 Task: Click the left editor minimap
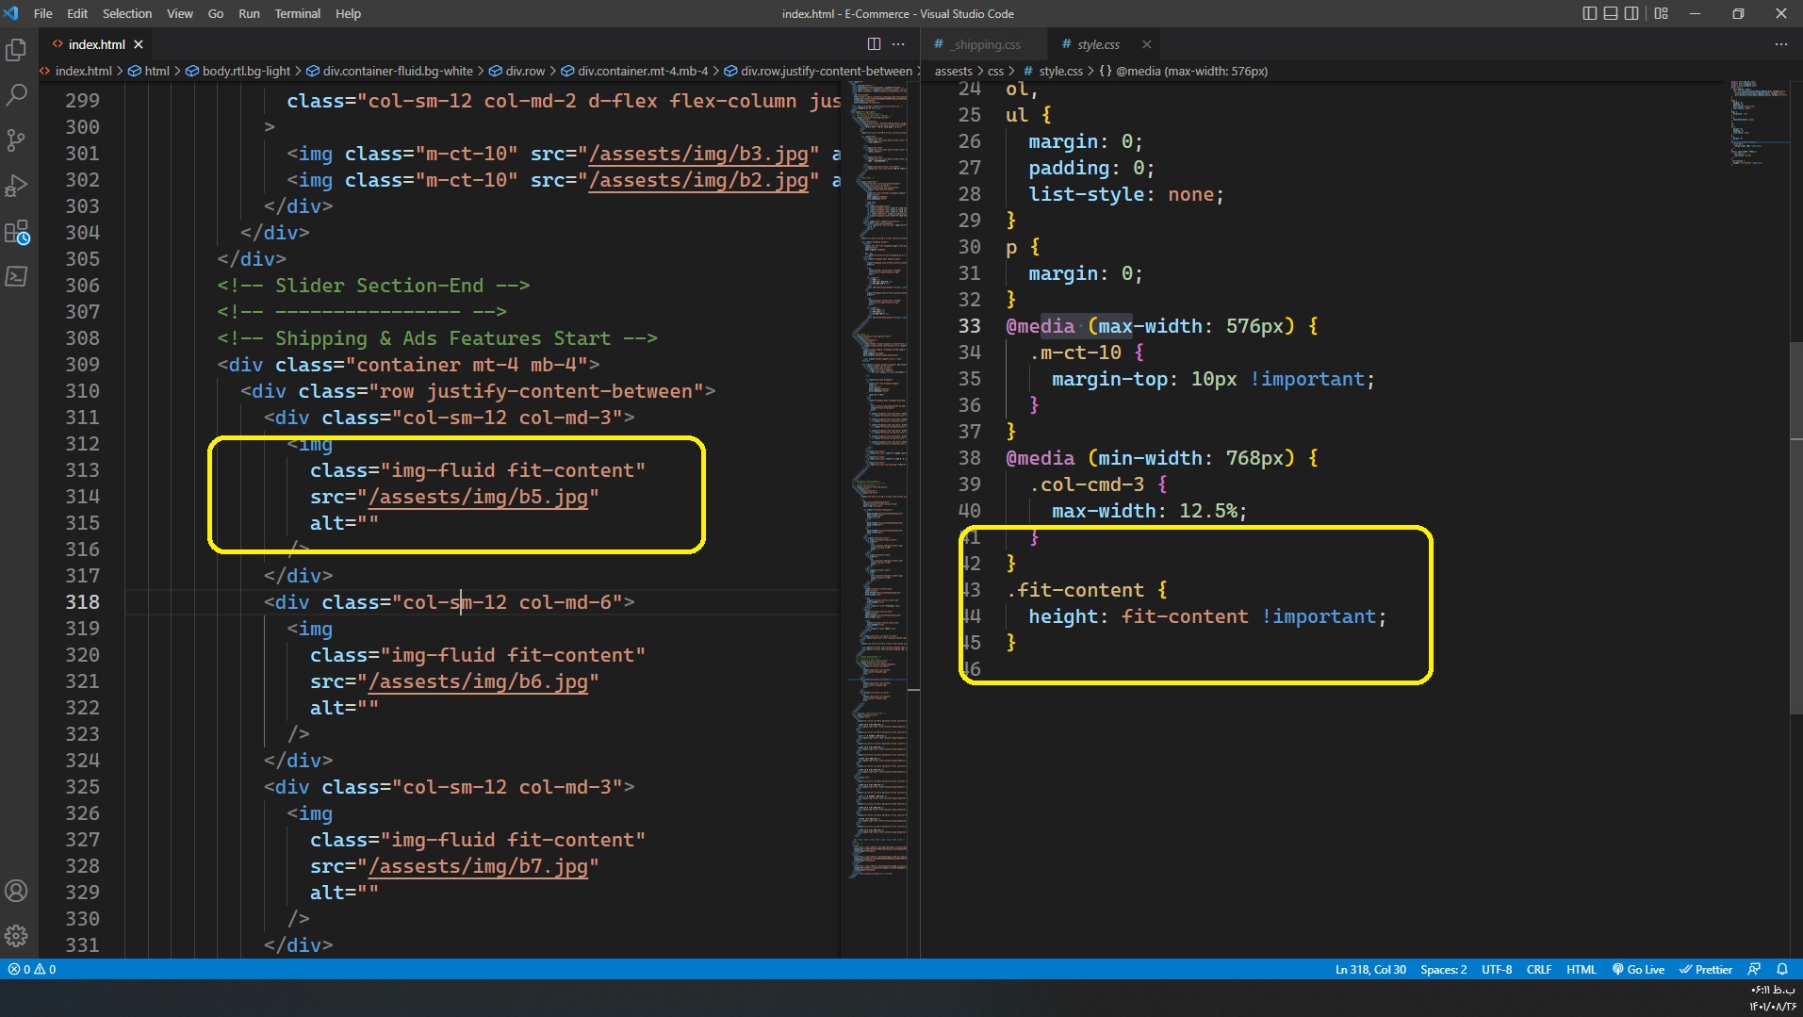coord(879,480)
